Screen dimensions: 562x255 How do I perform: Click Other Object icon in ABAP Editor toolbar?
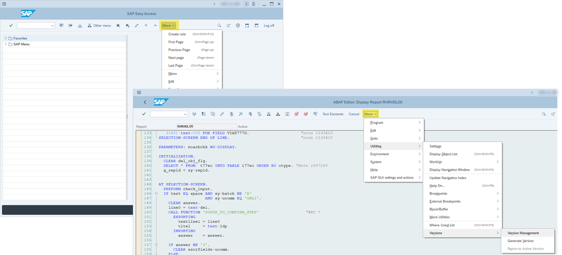[x=213, y=114]
